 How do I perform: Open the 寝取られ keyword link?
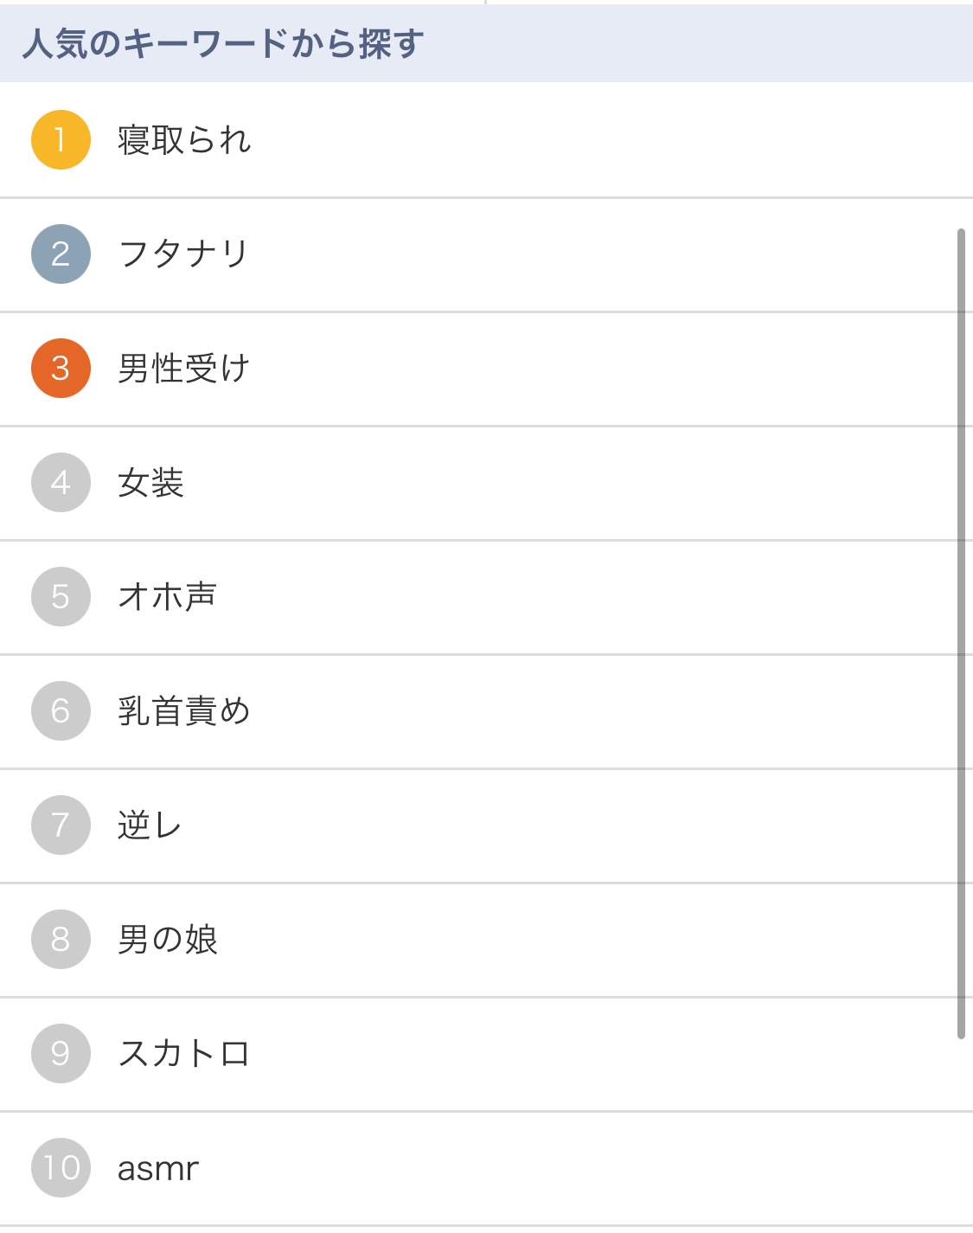(x=184, y=140)
